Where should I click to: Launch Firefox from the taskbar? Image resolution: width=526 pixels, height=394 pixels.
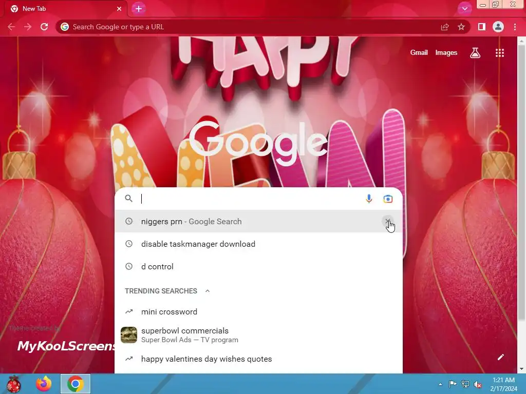(44, 384)
